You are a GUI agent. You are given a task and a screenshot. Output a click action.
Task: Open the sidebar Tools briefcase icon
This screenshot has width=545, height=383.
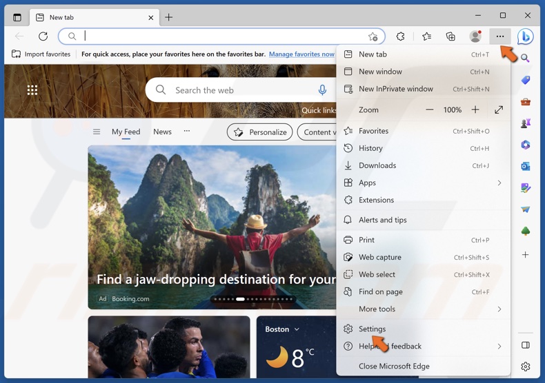pos(526,102)
